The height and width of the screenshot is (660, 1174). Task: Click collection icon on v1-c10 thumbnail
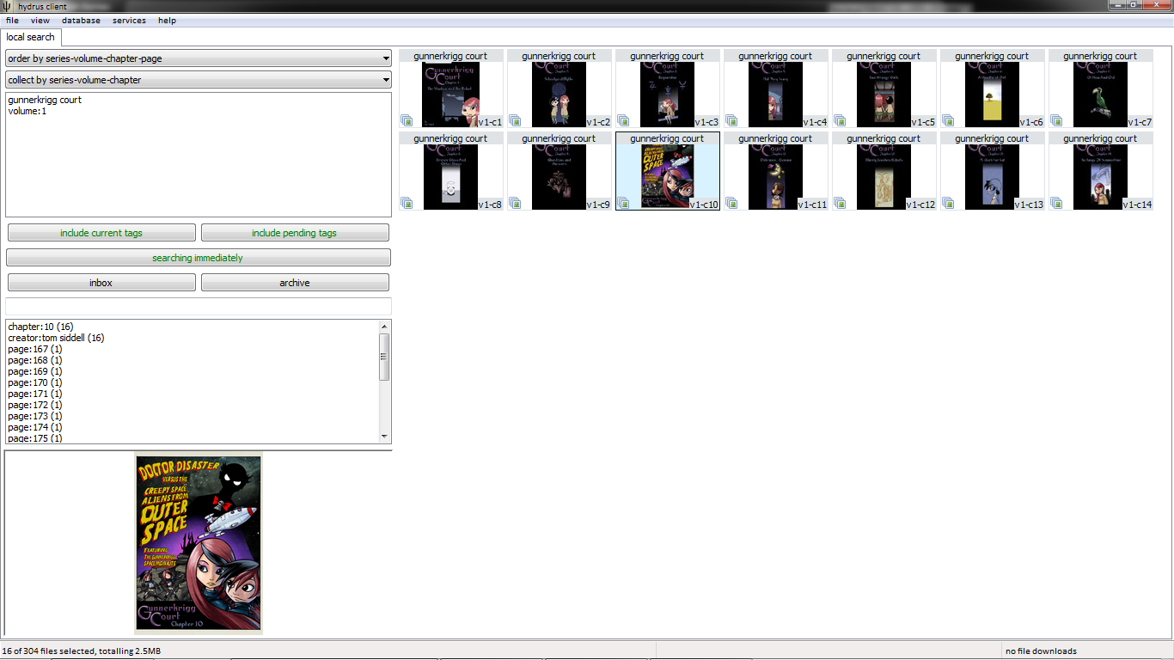[x=623, y=204]
